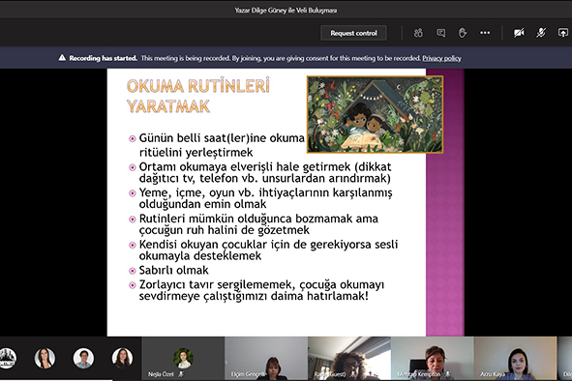
Task: Open the Privacy policy link
Action: click(441, 58)
